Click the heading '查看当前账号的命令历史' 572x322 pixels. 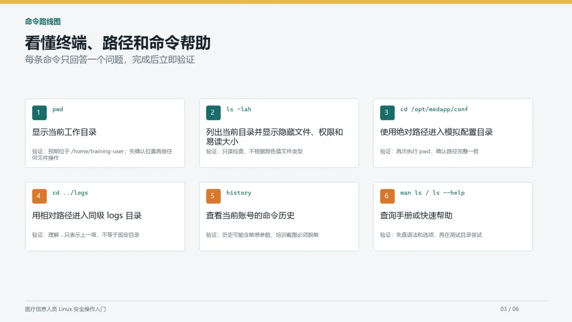pos(250,216)
